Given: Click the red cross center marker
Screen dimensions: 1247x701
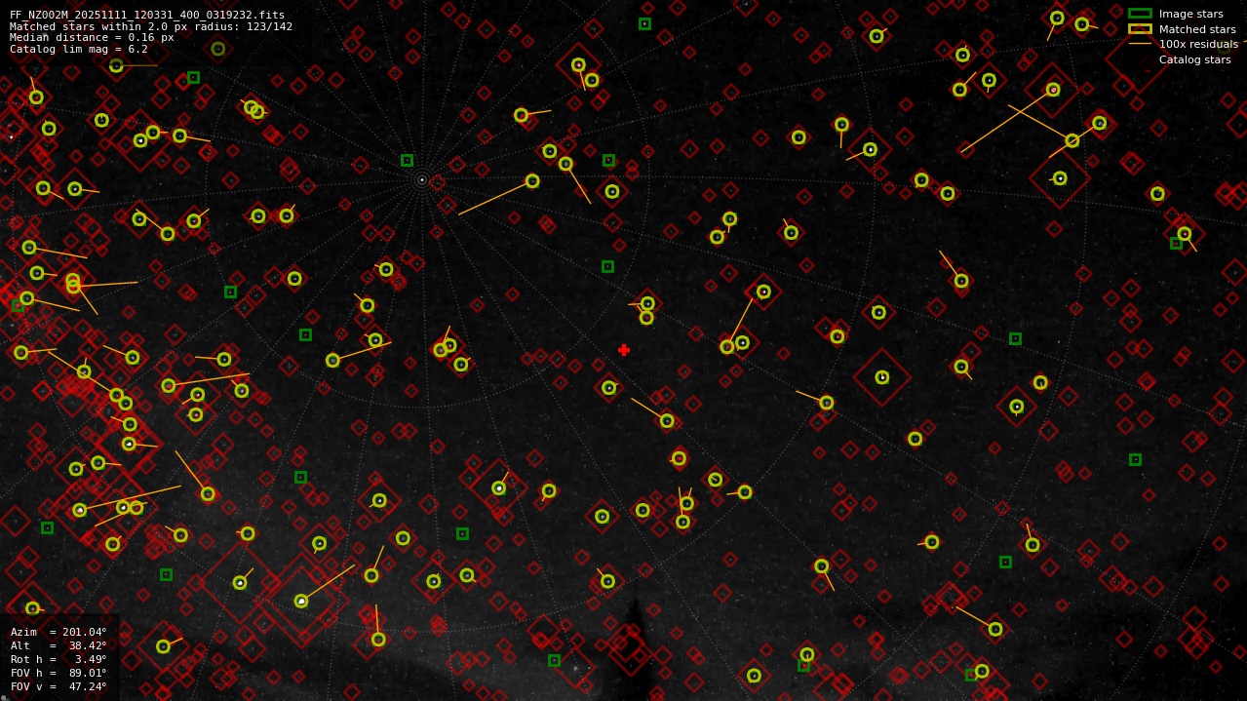Looking at the screenshot, I should tap(624, 350).
